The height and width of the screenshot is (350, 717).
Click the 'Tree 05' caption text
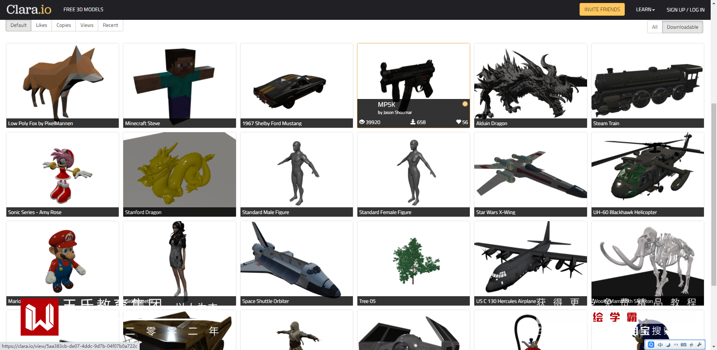[367, 301]
